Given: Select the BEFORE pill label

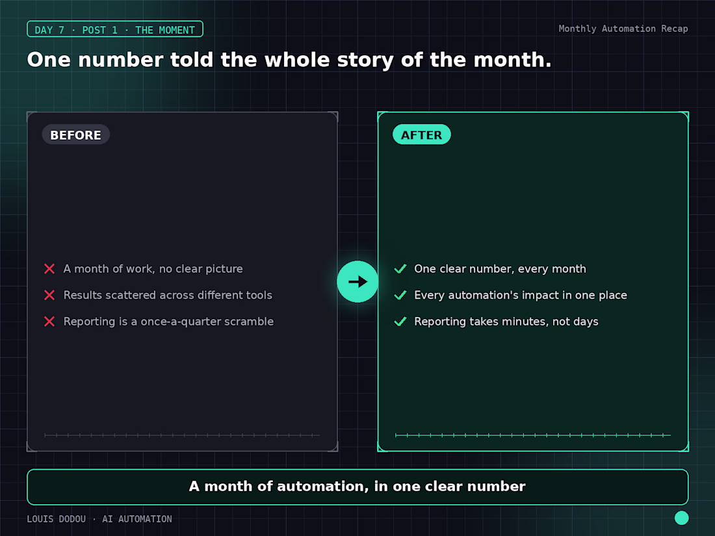Looking at the screenshot, I should [75, 135].
